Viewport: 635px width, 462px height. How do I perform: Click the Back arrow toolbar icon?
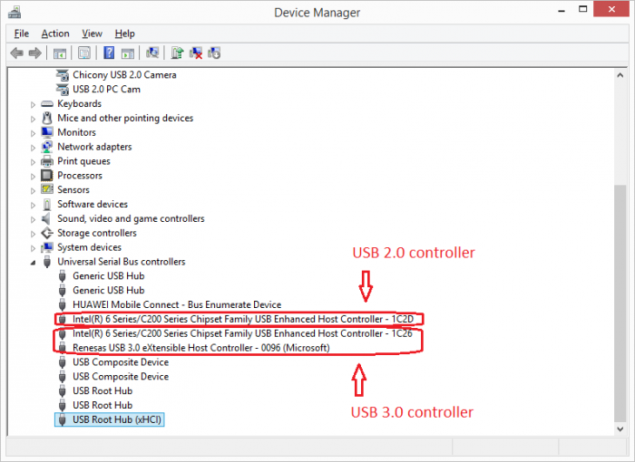16,53
